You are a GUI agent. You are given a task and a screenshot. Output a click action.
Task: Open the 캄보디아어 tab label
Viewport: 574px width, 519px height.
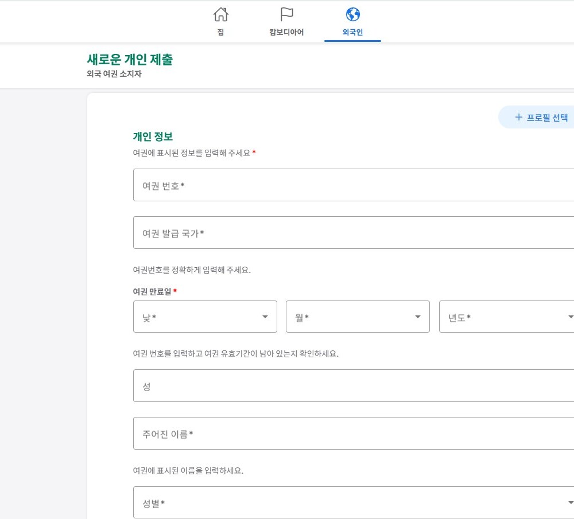click(x=286, y=32)
